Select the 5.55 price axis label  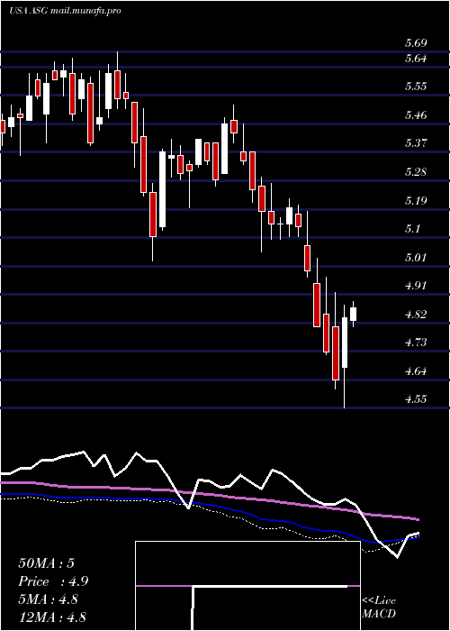[x=416, y=87]
